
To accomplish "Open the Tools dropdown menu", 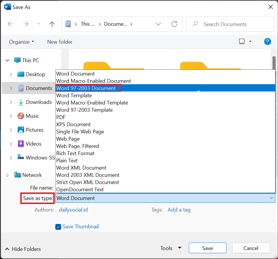I will [x=171, y=248].
